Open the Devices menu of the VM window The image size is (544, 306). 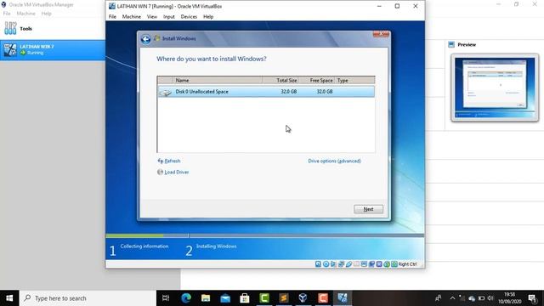(189, 17)
